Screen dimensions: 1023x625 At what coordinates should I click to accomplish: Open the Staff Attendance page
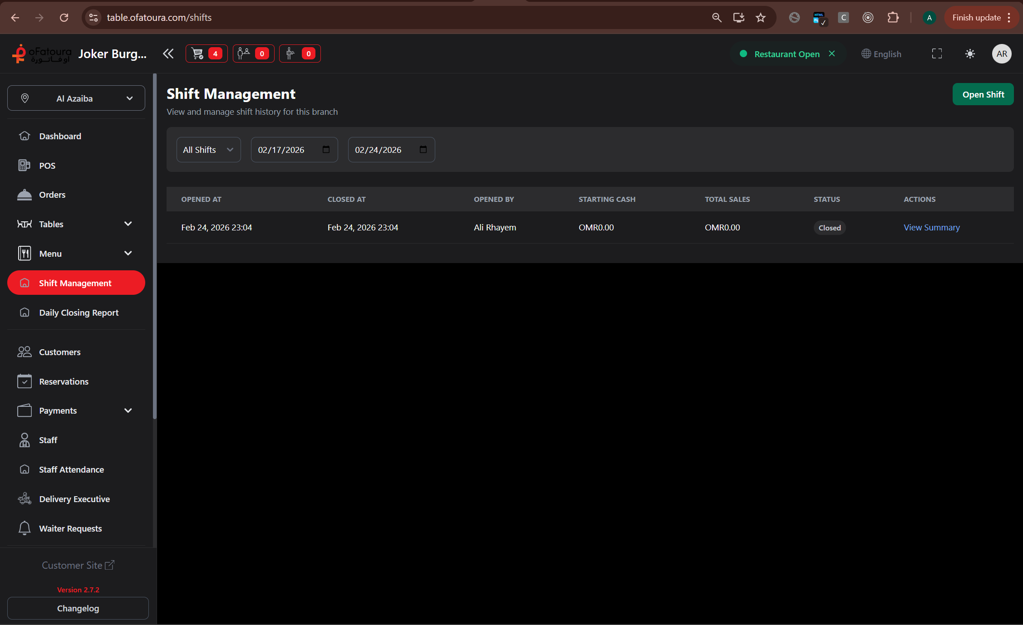click(71, 469)
